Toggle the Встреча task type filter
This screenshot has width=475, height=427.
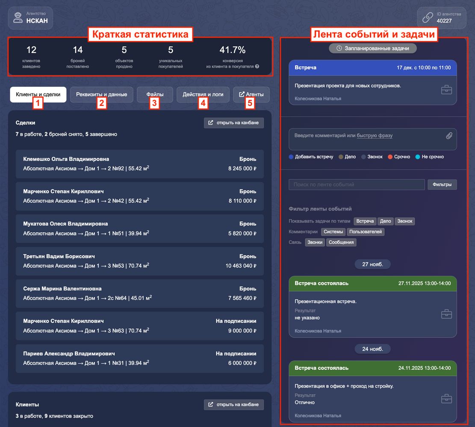[x=365, y=221]
